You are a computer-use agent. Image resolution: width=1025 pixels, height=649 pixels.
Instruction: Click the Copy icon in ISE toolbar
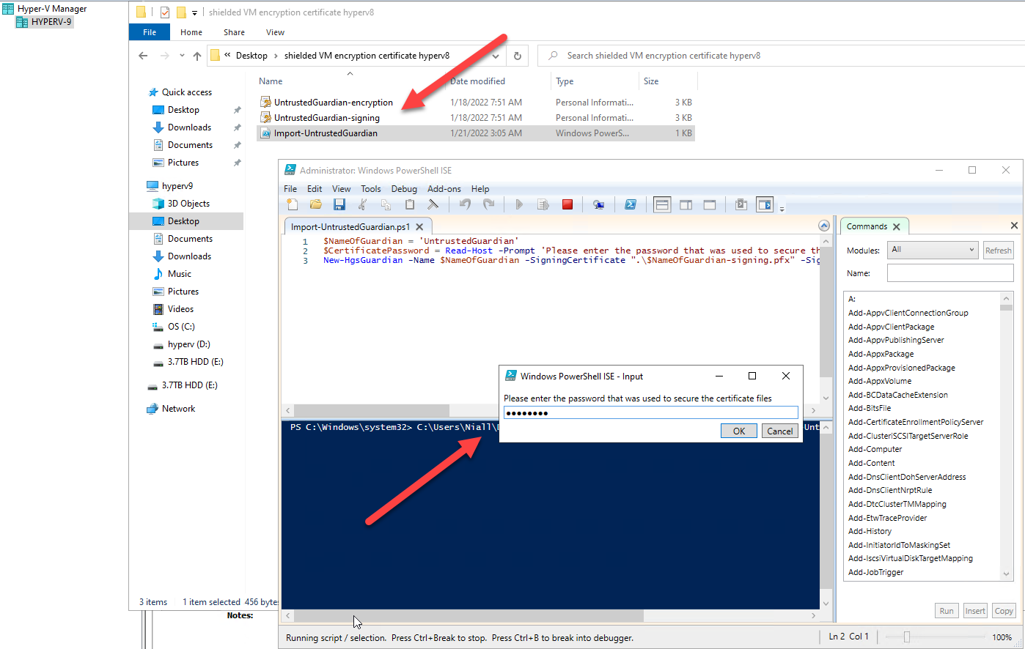386,205
